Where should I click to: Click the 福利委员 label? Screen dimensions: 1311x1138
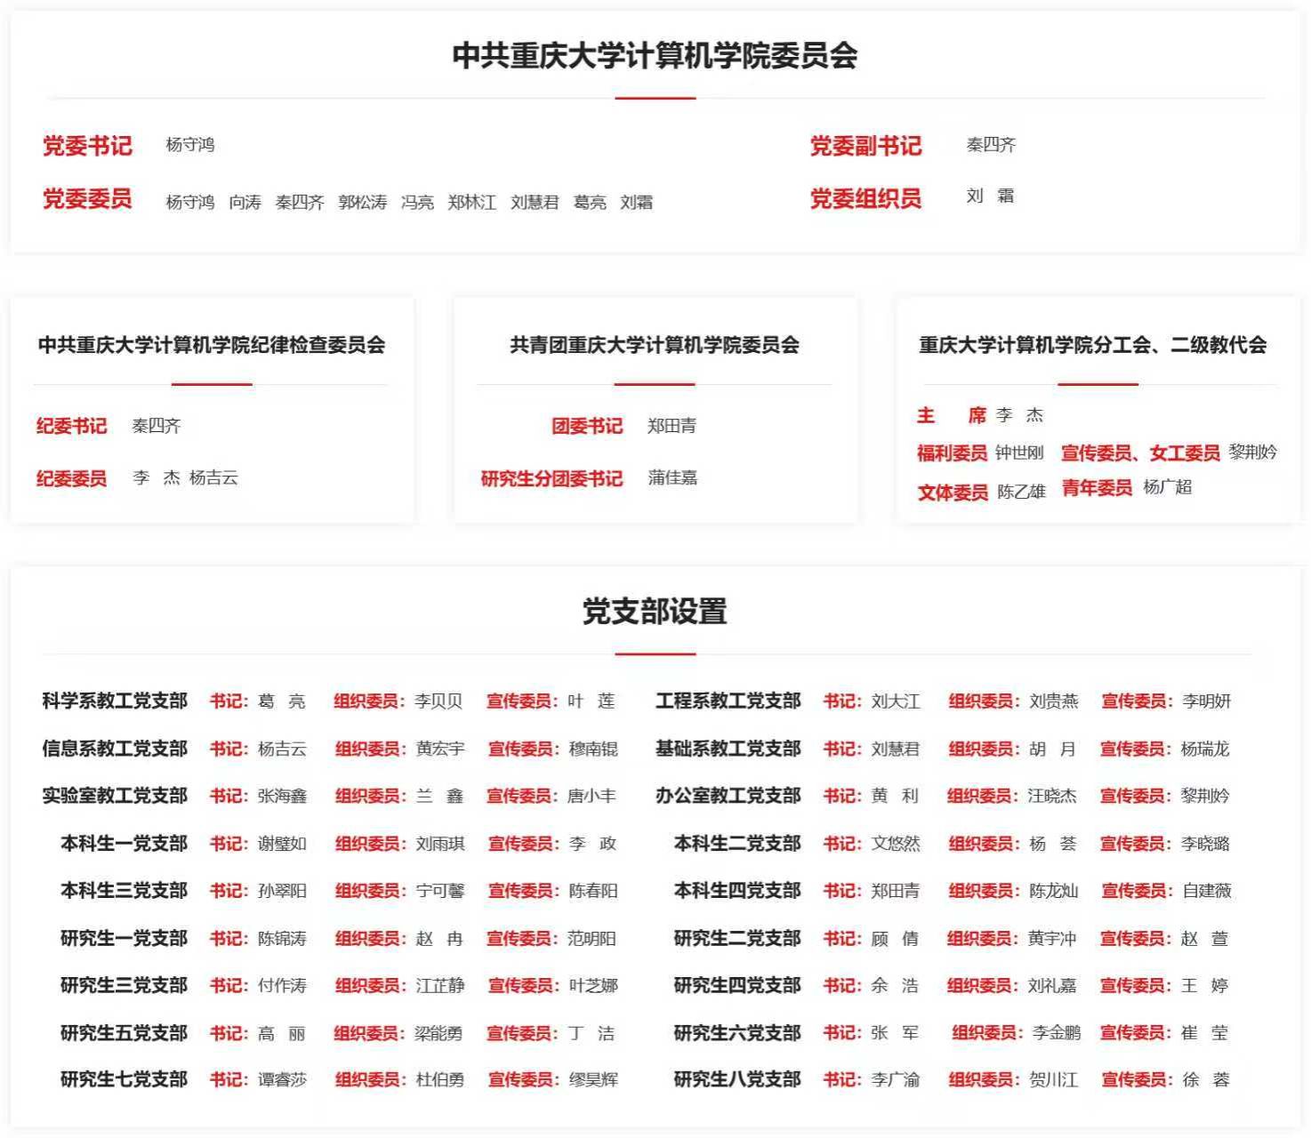tap(952, 453)
